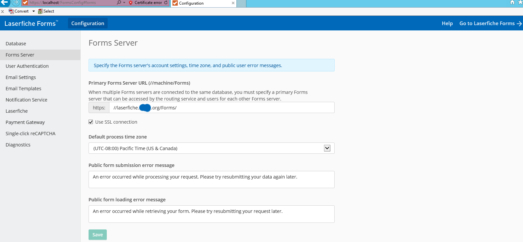Select Forms Server in sidebar
The image size is (523, 242).
[40, 55]
